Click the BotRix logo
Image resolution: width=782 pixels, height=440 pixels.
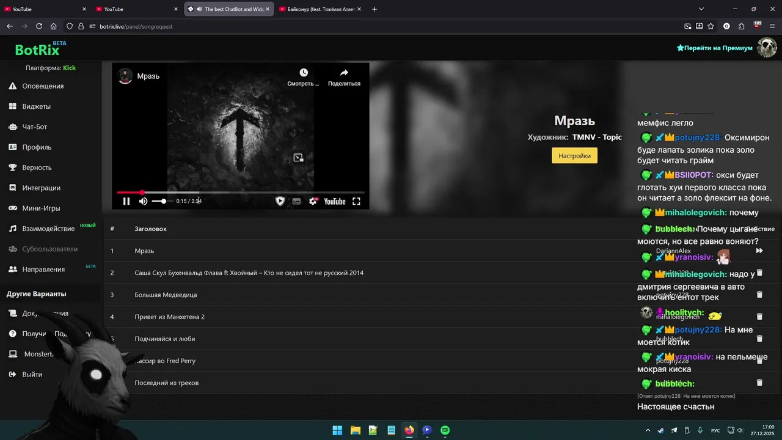coord(37,50)
